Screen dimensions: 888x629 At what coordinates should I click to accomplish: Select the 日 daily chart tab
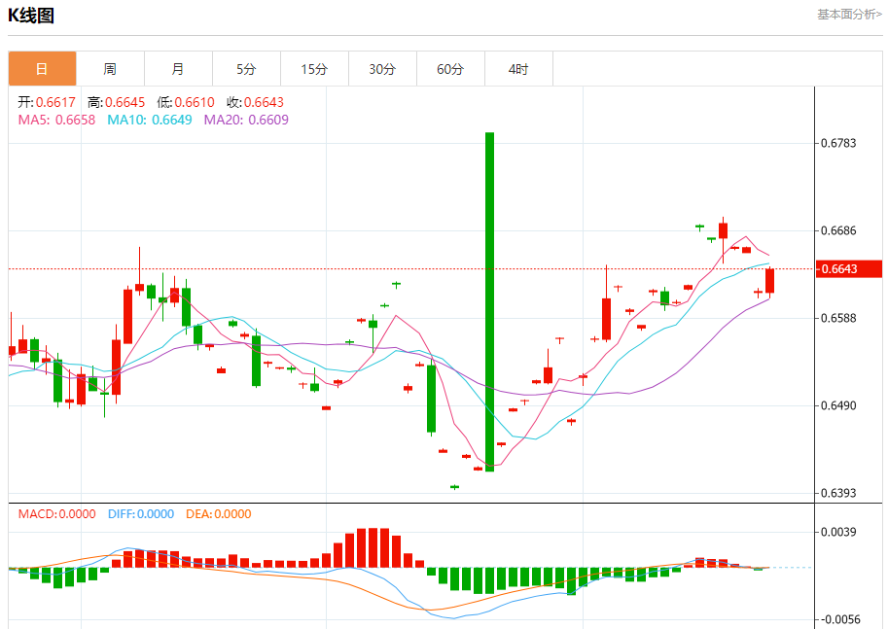click(43, 69)
